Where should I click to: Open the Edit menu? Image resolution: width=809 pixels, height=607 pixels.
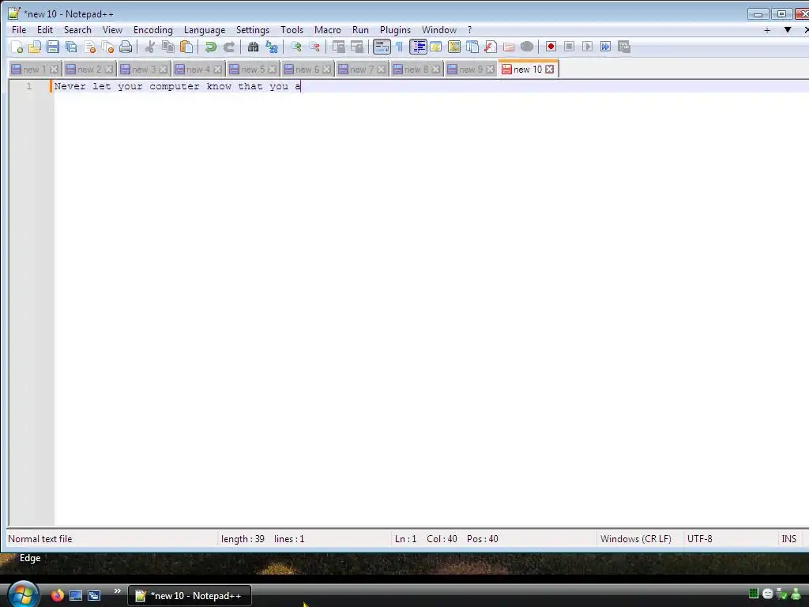pyautogui.click(x=45, y=30)
